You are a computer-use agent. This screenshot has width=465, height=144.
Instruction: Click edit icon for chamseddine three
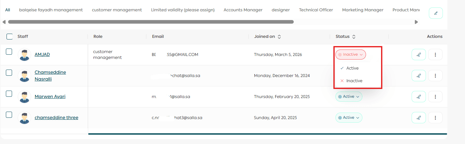(418, 117)
